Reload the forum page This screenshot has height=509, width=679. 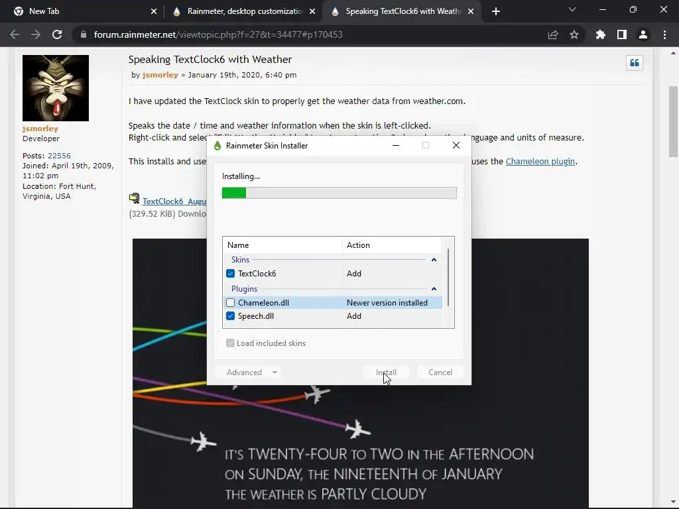(x=57, y=34)
